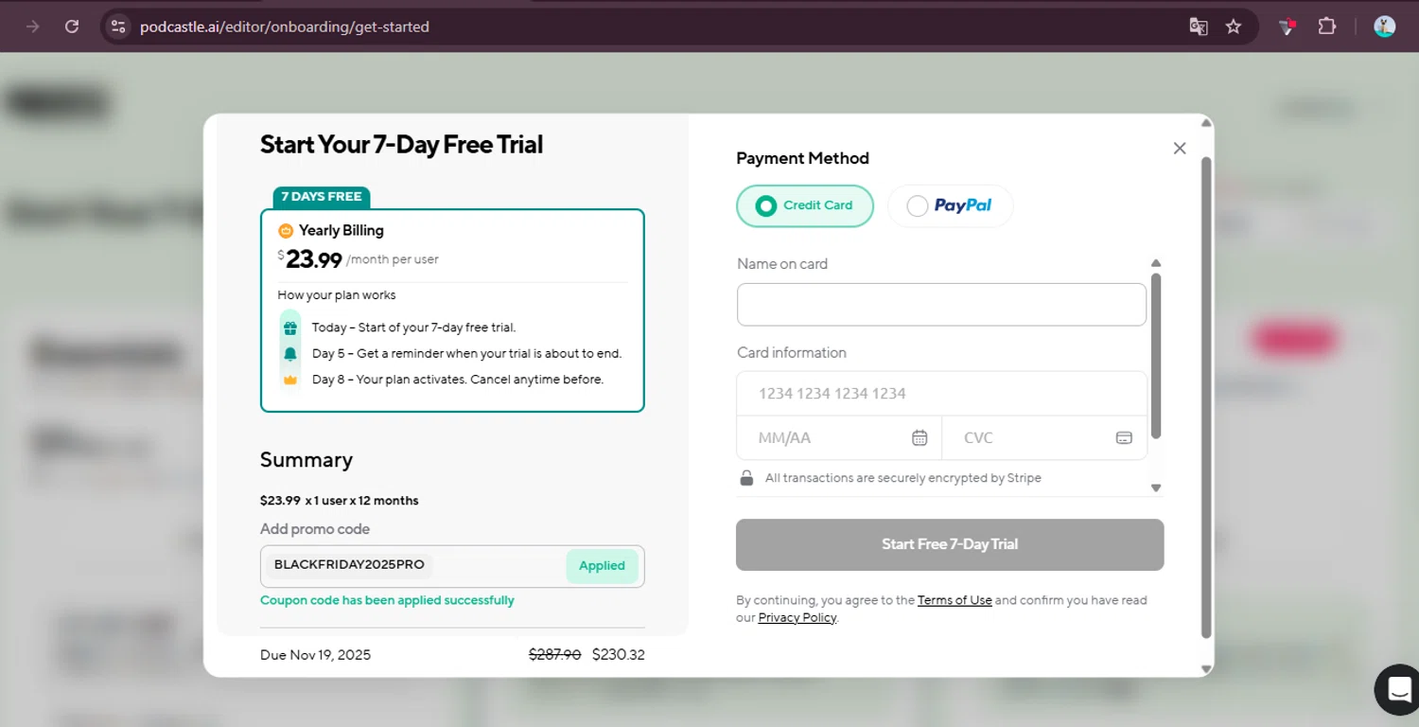Click the crossed-out $287.90 price

click(x=554, y=654)
